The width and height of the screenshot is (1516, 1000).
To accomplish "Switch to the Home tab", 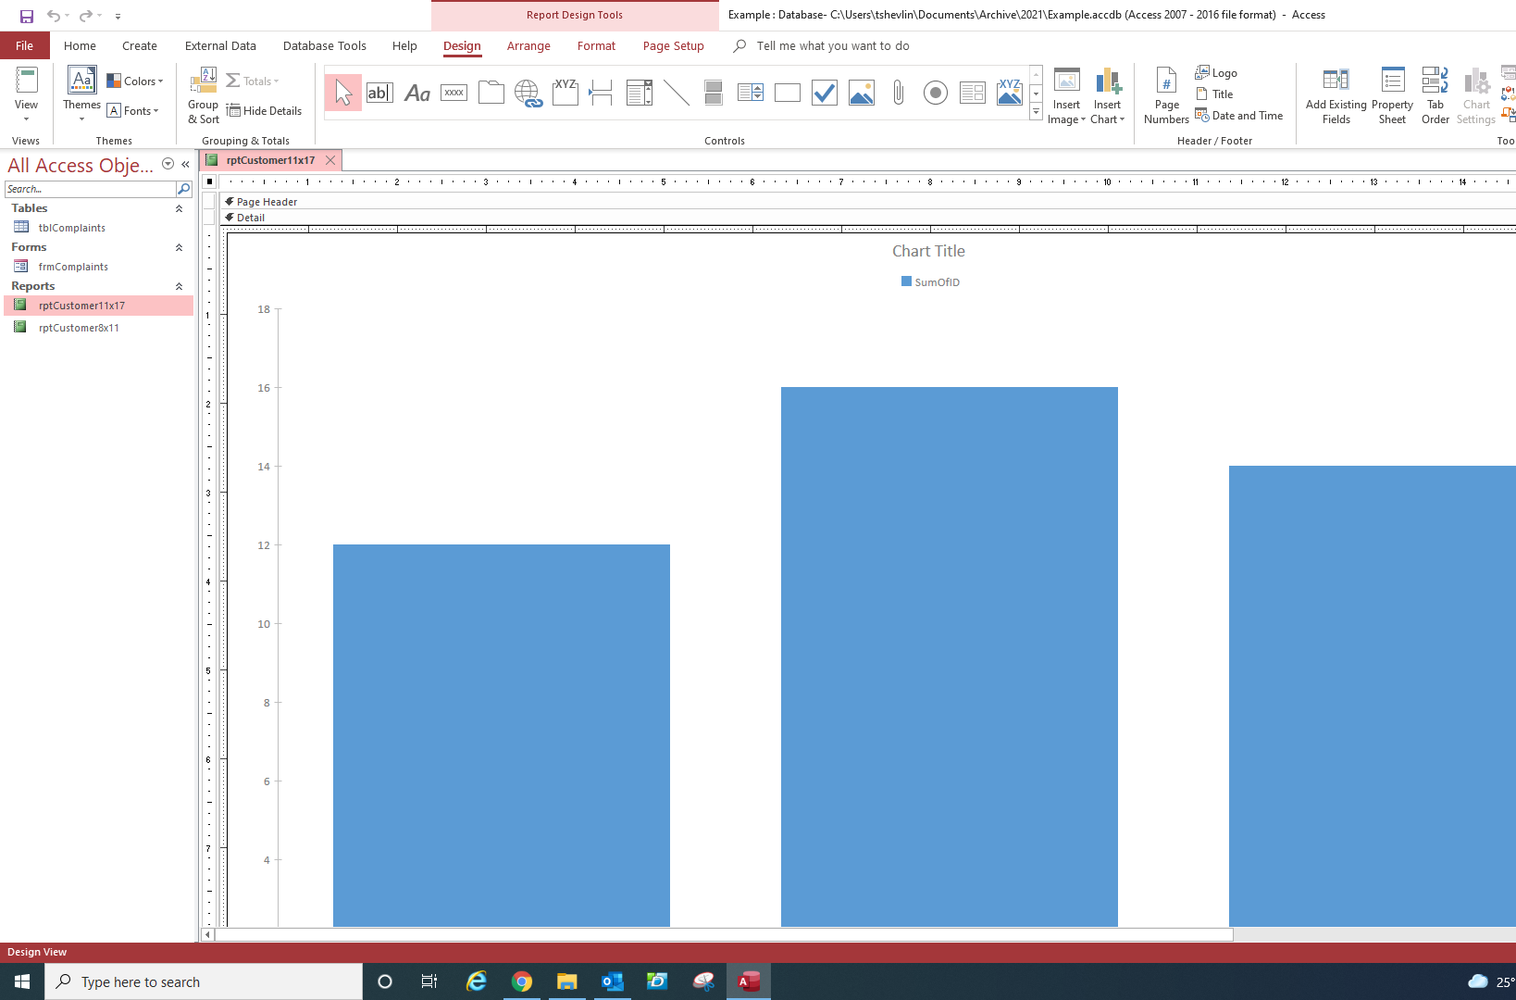I will (80, 46).
